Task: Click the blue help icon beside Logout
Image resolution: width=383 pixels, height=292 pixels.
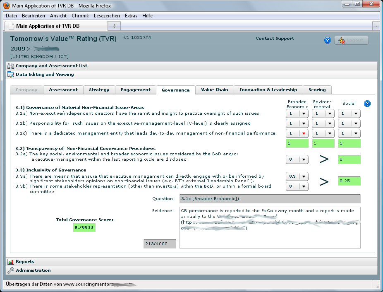Action: pos(328,40)
